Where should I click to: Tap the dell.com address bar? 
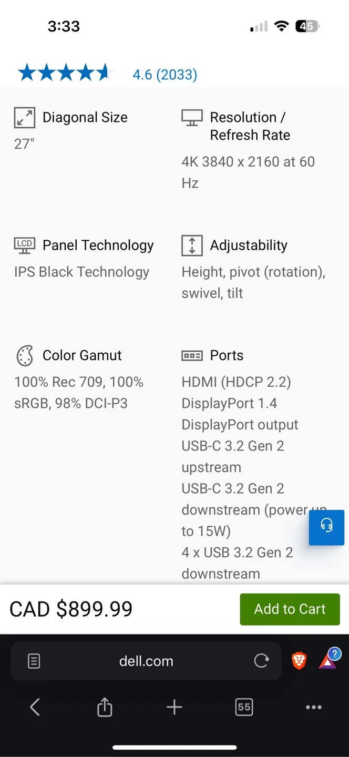tap(146, 661)
